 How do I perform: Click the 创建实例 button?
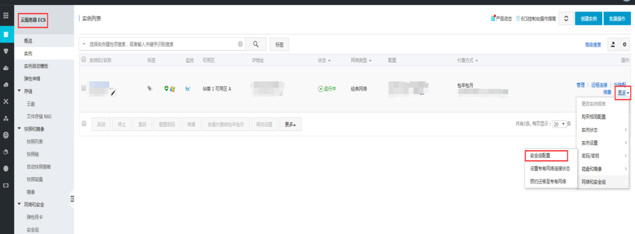588,18
